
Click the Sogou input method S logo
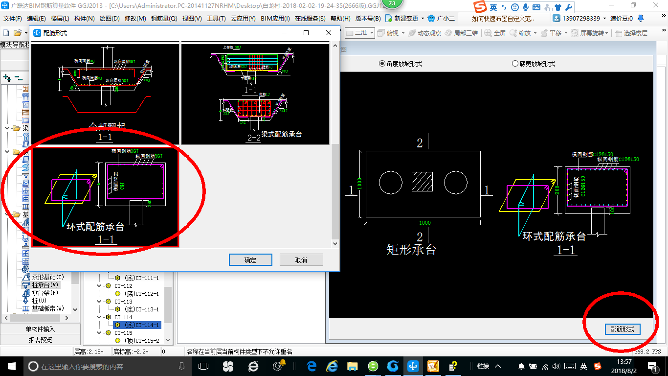pyautogui.click(x=481, y=7)
